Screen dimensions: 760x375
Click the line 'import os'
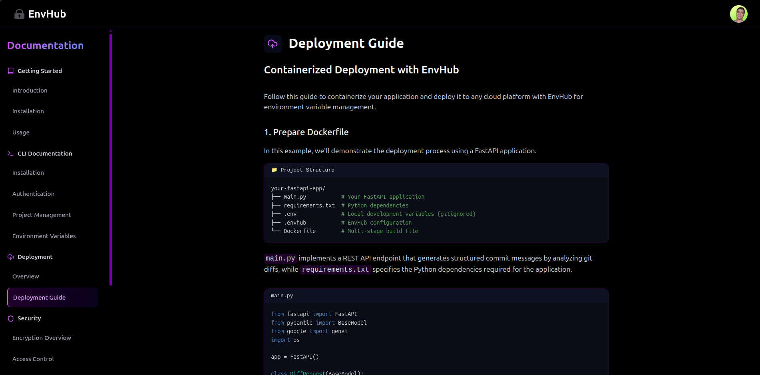[x=285, y=340]
